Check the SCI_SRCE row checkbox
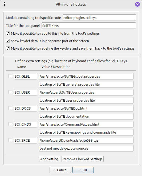The height and width of the screenshot is (176, 142). [x=10, y=140]
